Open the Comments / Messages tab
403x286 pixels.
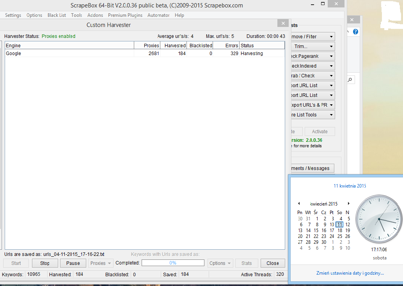(x=312, y=168)
